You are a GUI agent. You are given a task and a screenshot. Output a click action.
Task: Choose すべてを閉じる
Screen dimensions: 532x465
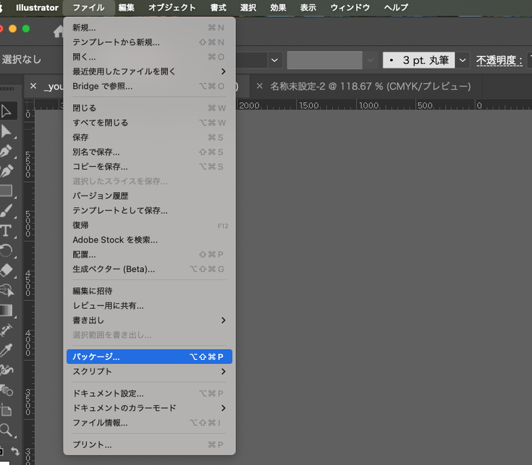(x=149, y=123)
